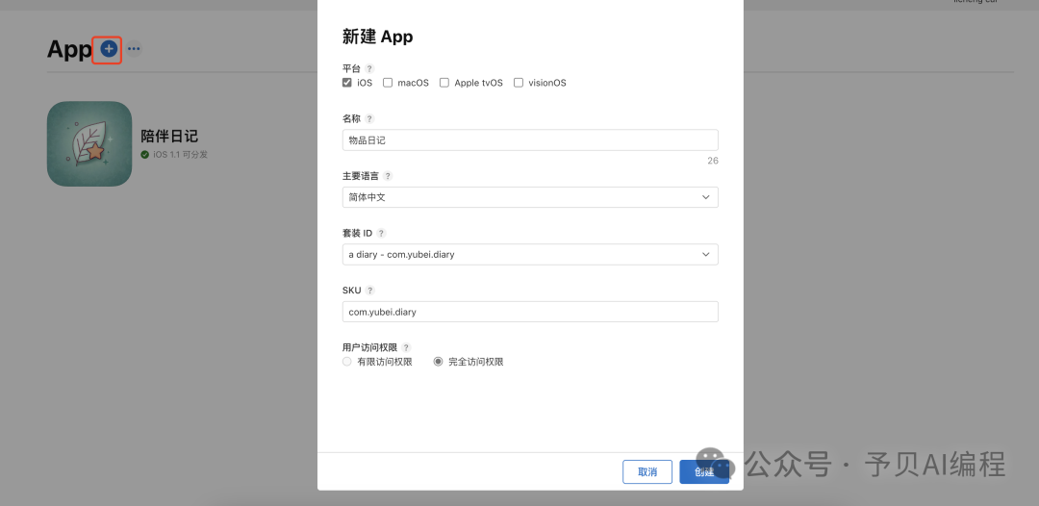
Task: Click the help icon beside SKU
Action: [369, 291]
